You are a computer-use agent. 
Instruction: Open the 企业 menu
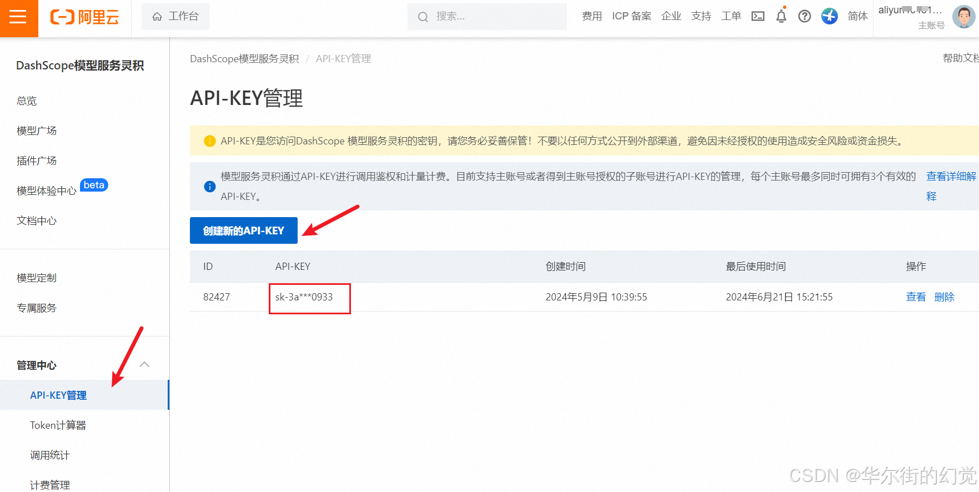(x=671, y=17)
